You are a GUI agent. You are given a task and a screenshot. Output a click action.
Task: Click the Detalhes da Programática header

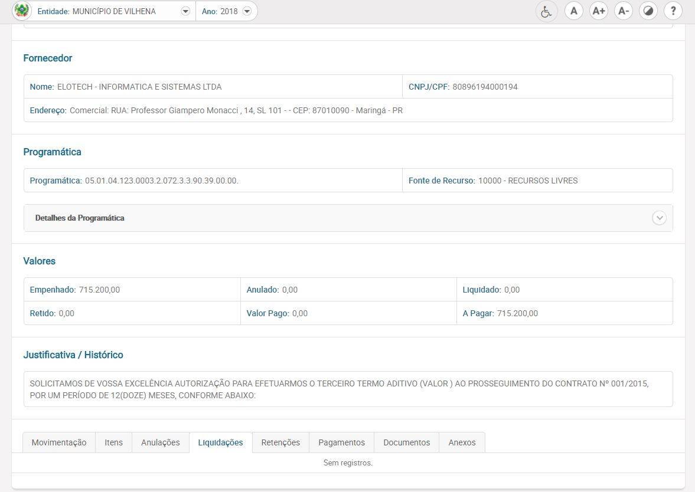[348, 218]
